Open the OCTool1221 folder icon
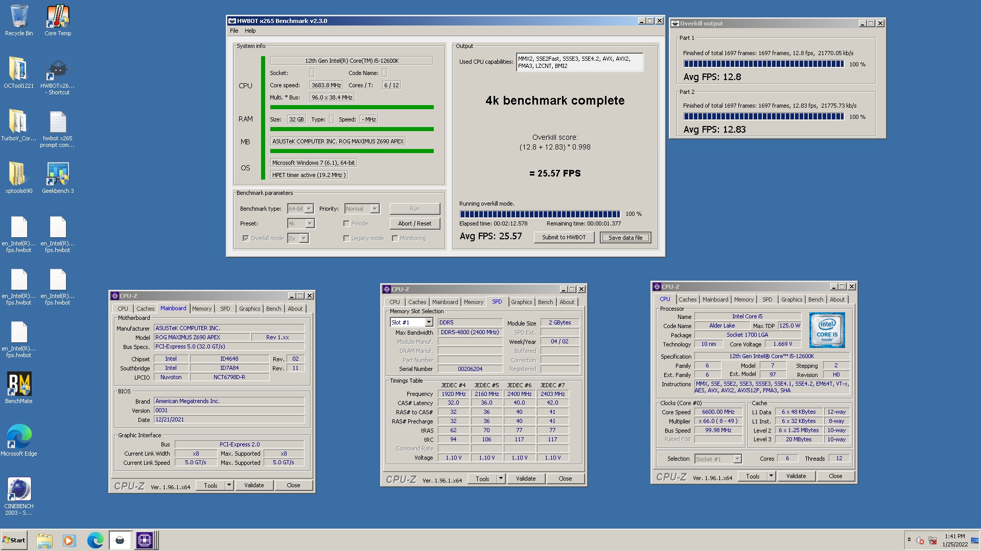Viewport: 981px width, 551px height. coord(19,73)
